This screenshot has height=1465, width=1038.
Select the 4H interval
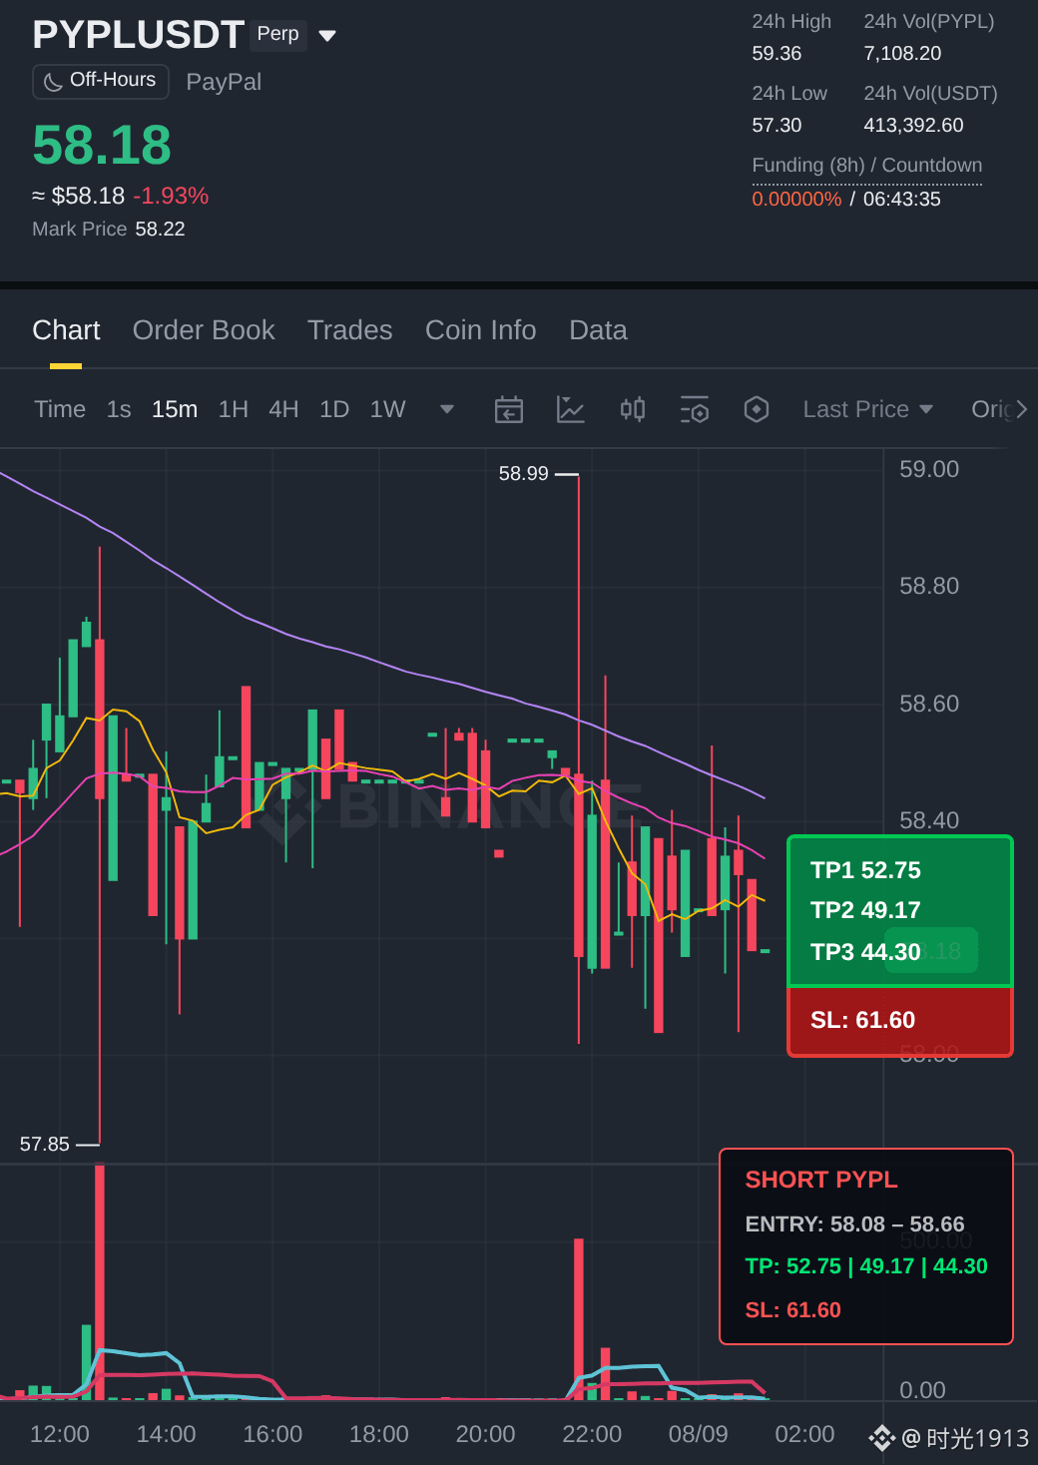point(283,409)
